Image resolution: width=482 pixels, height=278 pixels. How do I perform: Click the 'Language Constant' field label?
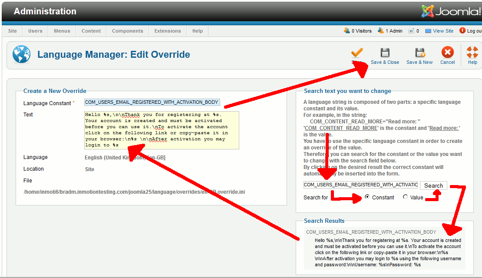click(x=47, y=103)
